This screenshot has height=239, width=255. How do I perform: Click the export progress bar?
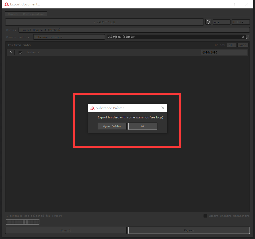point(22,222)
